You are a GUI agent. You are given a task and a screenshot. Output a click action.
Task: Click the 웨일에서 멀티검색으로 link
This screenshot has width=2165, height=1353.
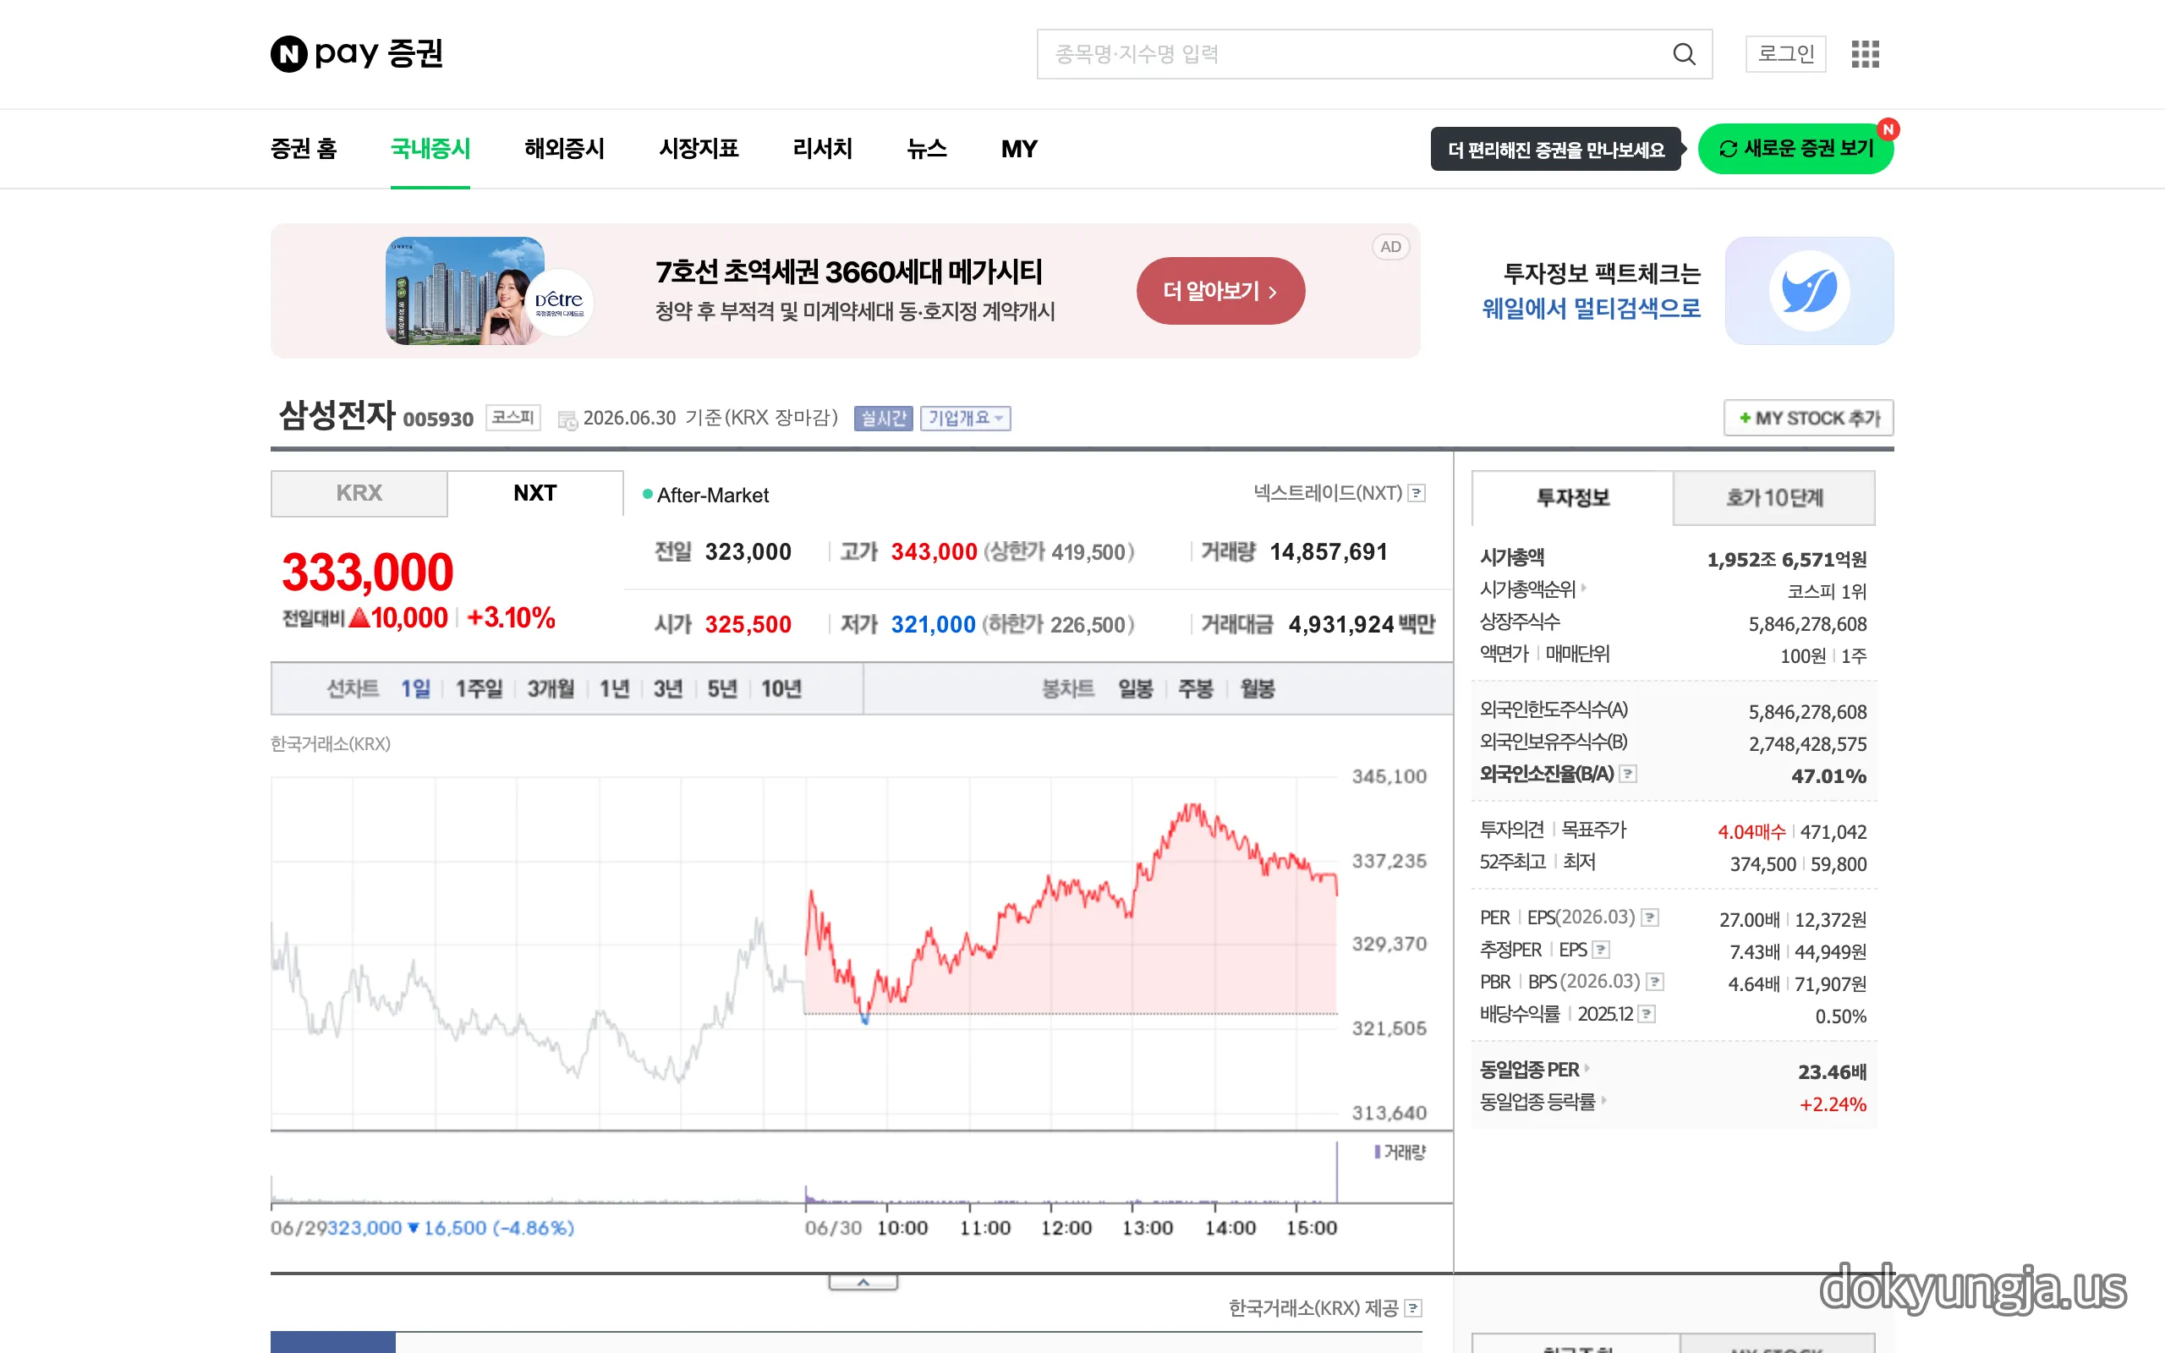tap(1592, 309)
